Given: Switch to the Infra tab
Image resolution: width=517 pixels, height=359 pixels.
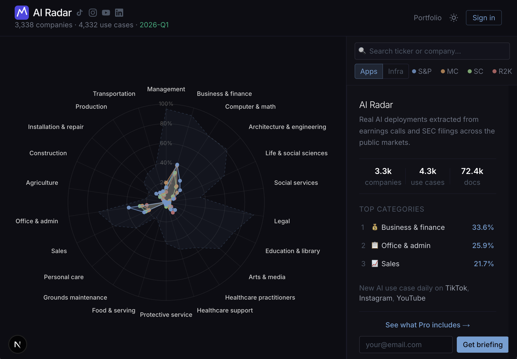Looking at the screenshot, I should [x=395, y=71].
